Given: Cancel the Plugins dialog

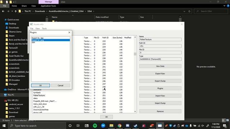Looking at the screenshot, I should tap(60, 85).
